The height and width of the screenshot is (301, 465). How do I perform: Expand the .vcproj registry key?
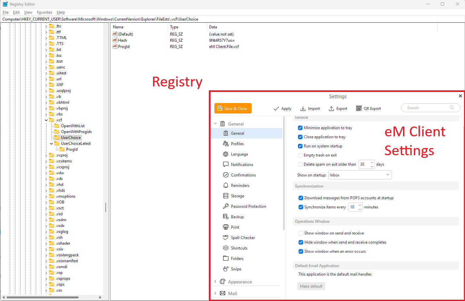click(46, 155)
